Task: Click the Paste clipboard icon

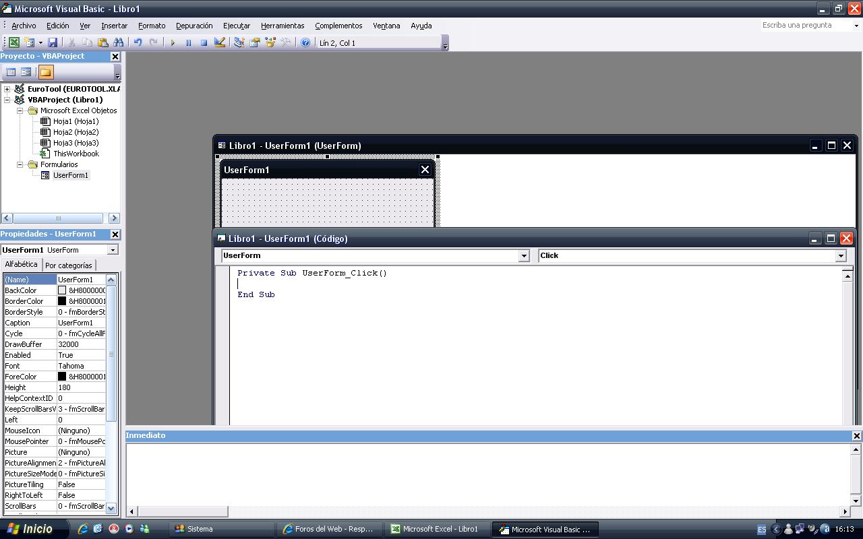Action: point(102,42)
